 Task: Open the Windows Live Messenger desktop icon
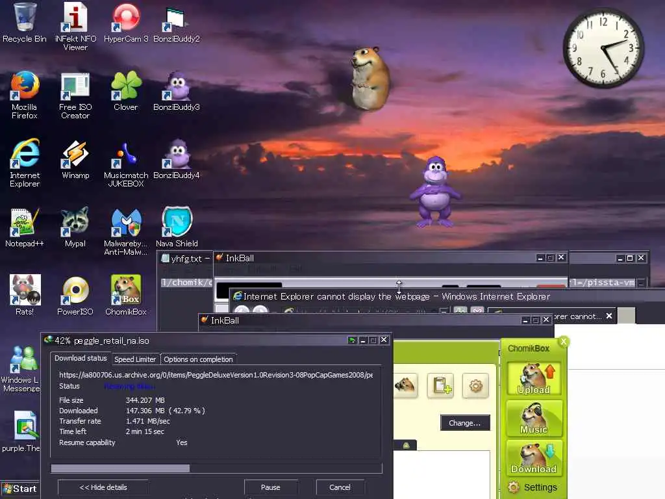pyautogui.click(x=20, y=368)
